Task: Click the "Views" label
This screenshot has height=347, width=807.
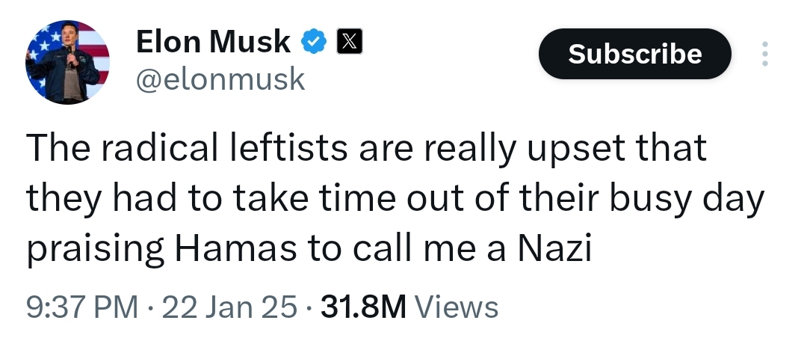Action: (456, 307)
